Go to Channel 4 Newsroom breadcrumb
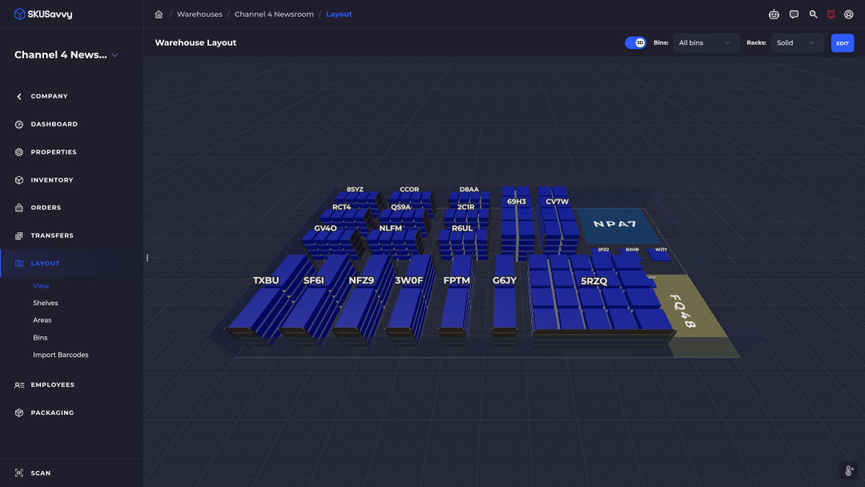The height and width of the screenshot is (487, 865). pyautogui.click(x=274, y=14)
